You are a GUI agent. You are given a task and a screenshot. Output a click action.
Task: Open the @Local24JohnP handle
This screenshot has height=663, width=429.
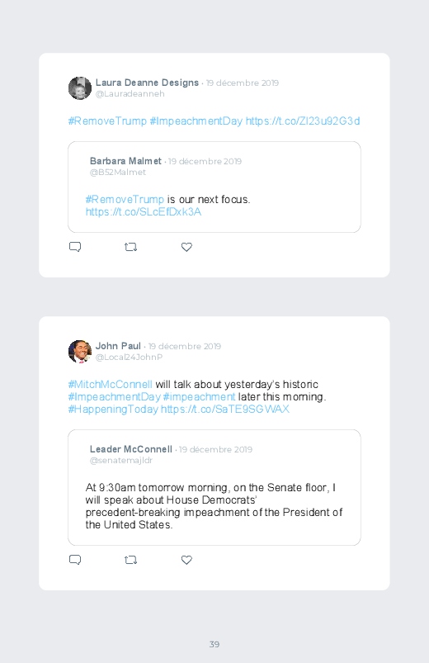[x=129, y=358]
